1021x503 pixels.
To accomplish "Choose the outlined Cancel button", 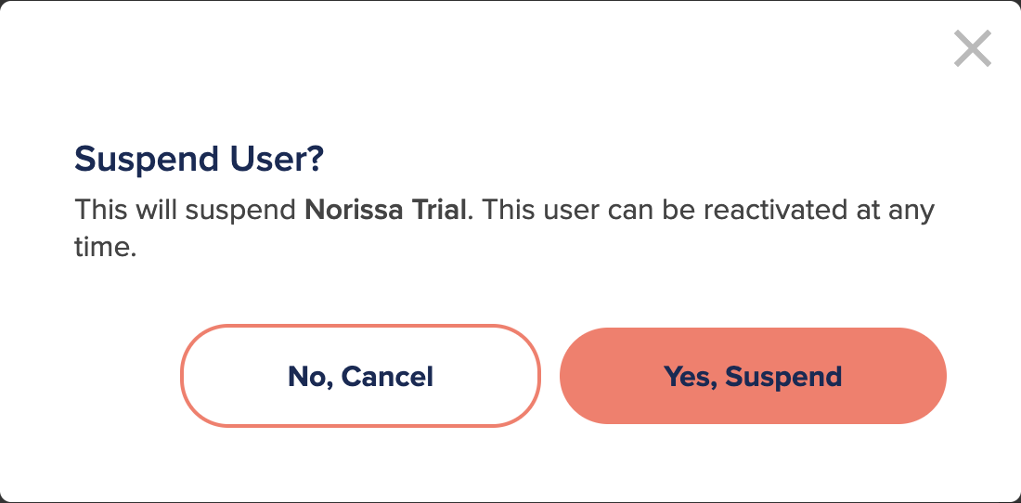I will coord(360,376).
